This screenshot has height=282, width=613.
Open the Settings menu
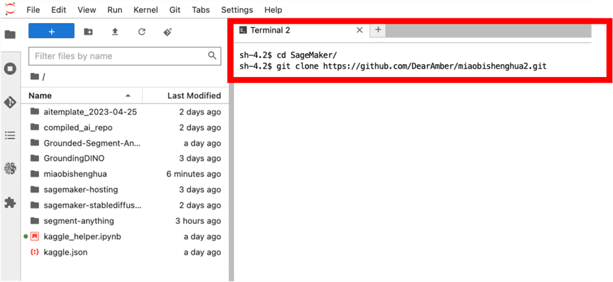coord(237,10)
